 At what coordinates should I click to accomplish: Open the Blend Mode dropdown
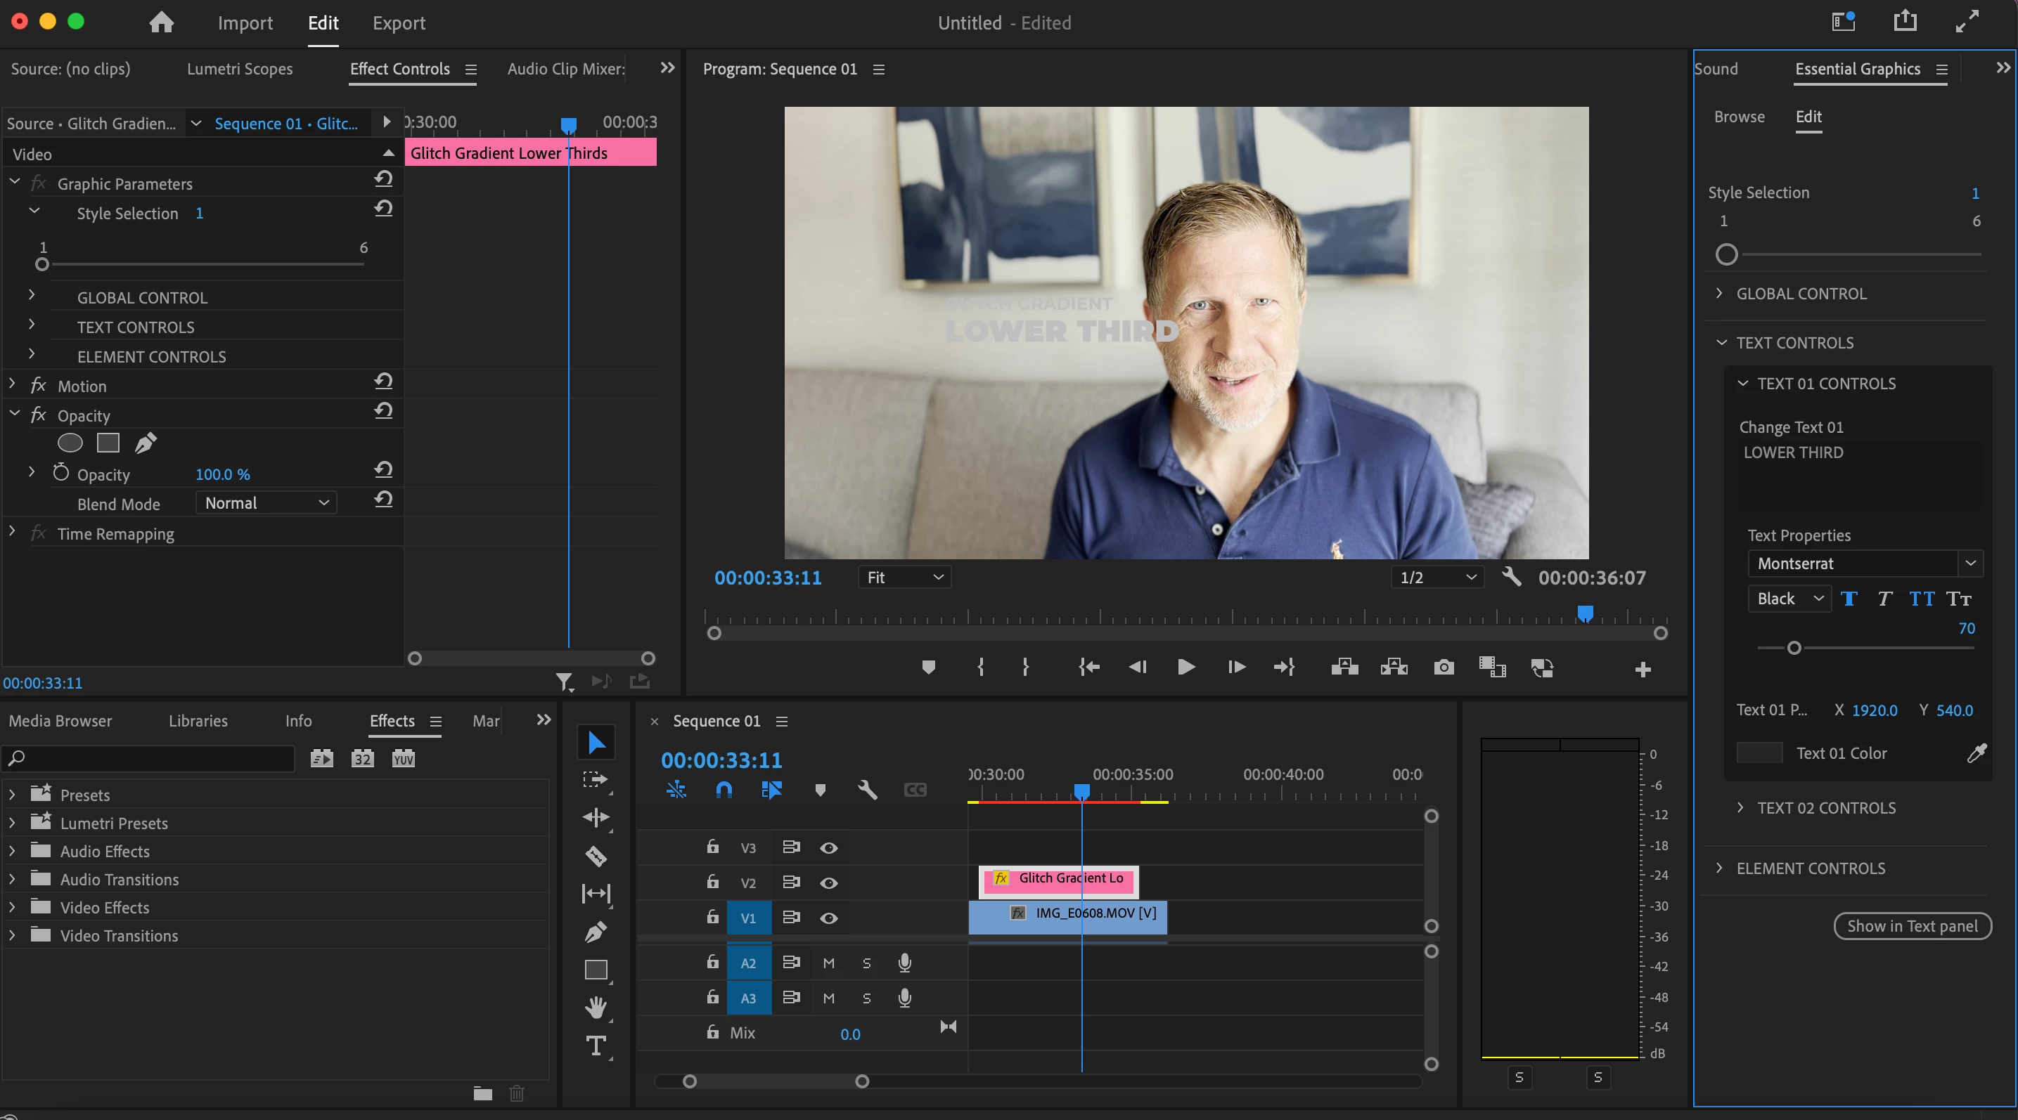266,503
